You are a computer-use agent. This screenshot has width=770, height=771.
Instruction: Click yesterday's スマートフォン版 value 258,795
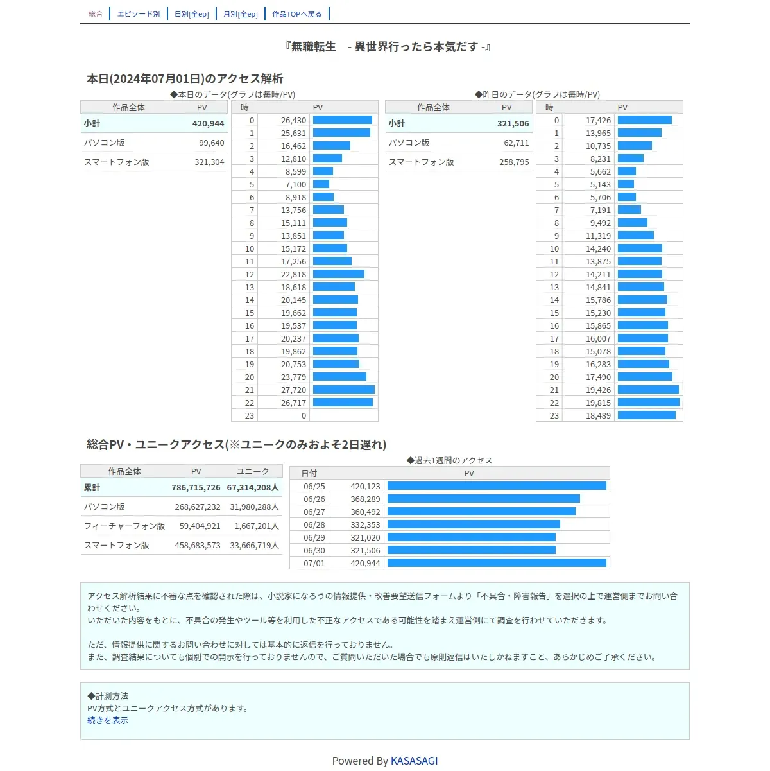coord(514,162)
